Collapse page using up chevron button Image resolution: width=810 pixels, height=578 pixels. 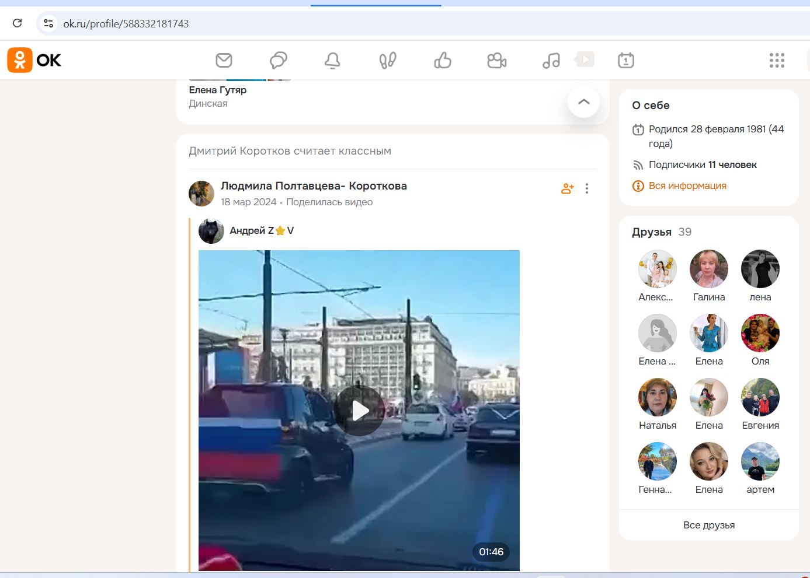(583, 101)
